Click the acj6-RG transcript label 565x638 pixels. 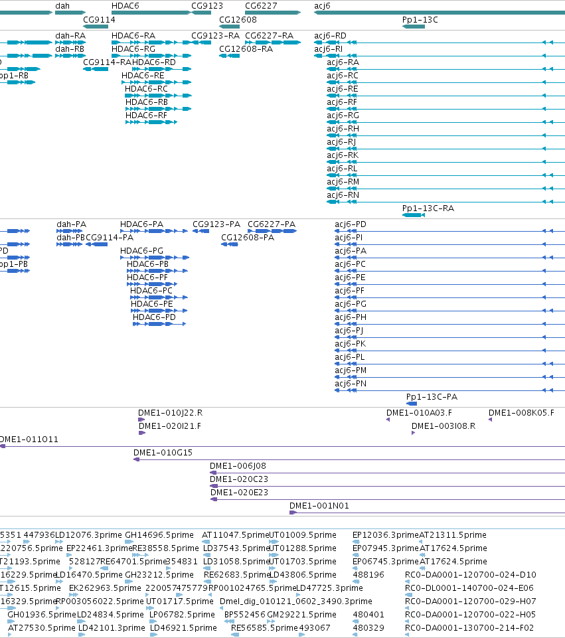tap(343, 115)
